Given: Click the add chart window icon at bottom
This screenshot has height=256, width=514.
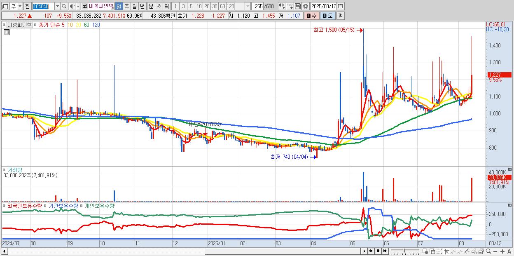Looking at the screenshot, I should [425, 251].
